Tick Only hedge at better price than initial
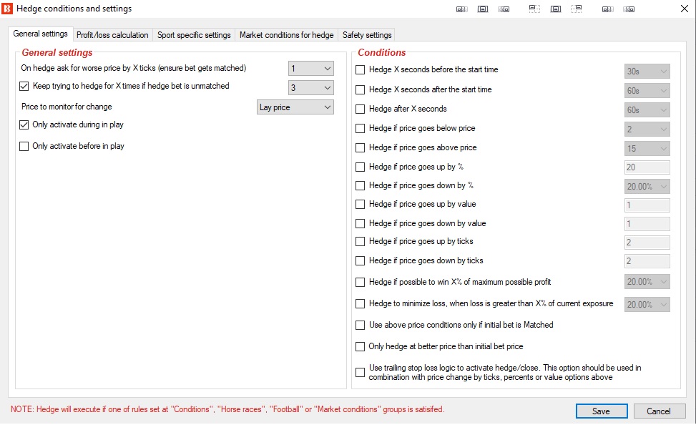This screenshot has height=425, width=696. click(361, 346)
